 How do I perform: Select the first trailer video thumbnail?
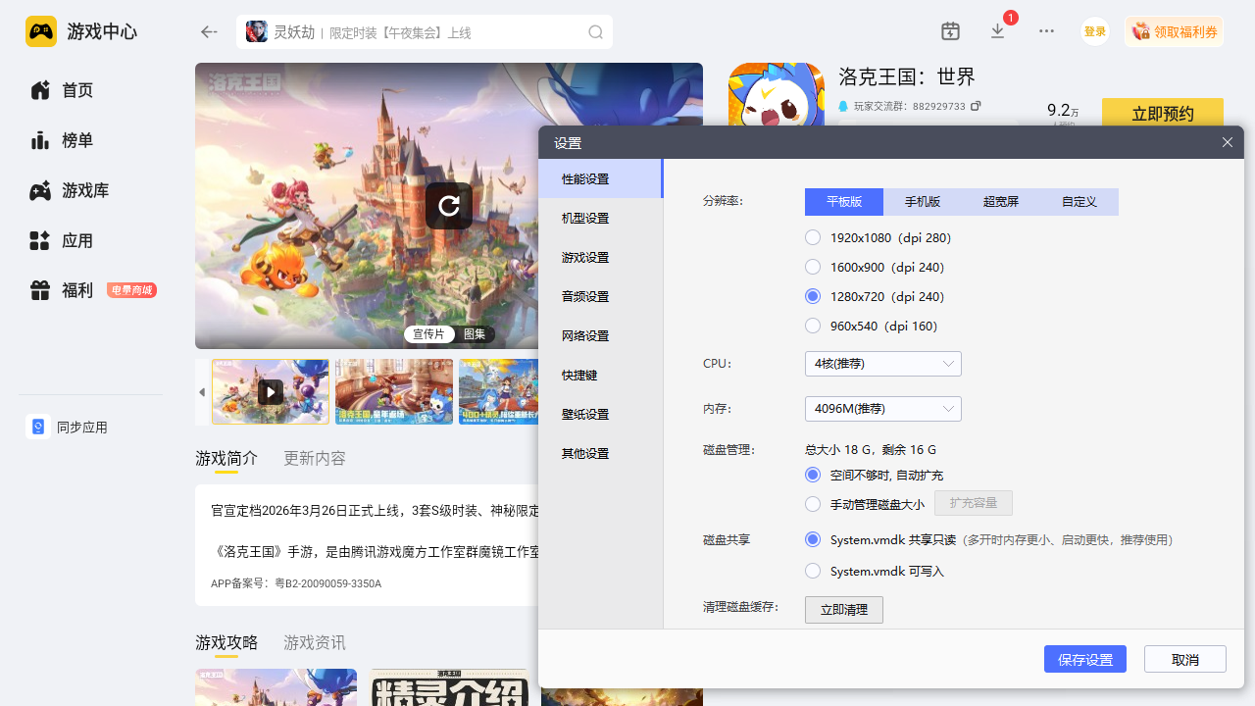click(x=271, y=392)
